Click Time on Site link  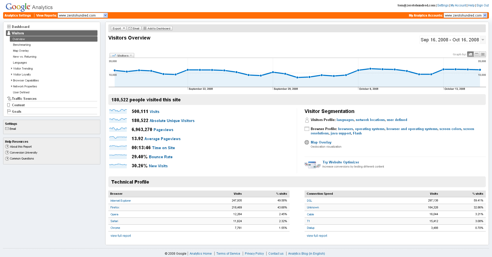tap(163, 148)
